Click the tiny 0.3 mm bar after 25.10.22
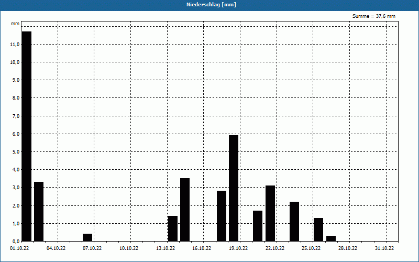Image resolution: width=419 pixels, height=262 pixels. [331, 239]
